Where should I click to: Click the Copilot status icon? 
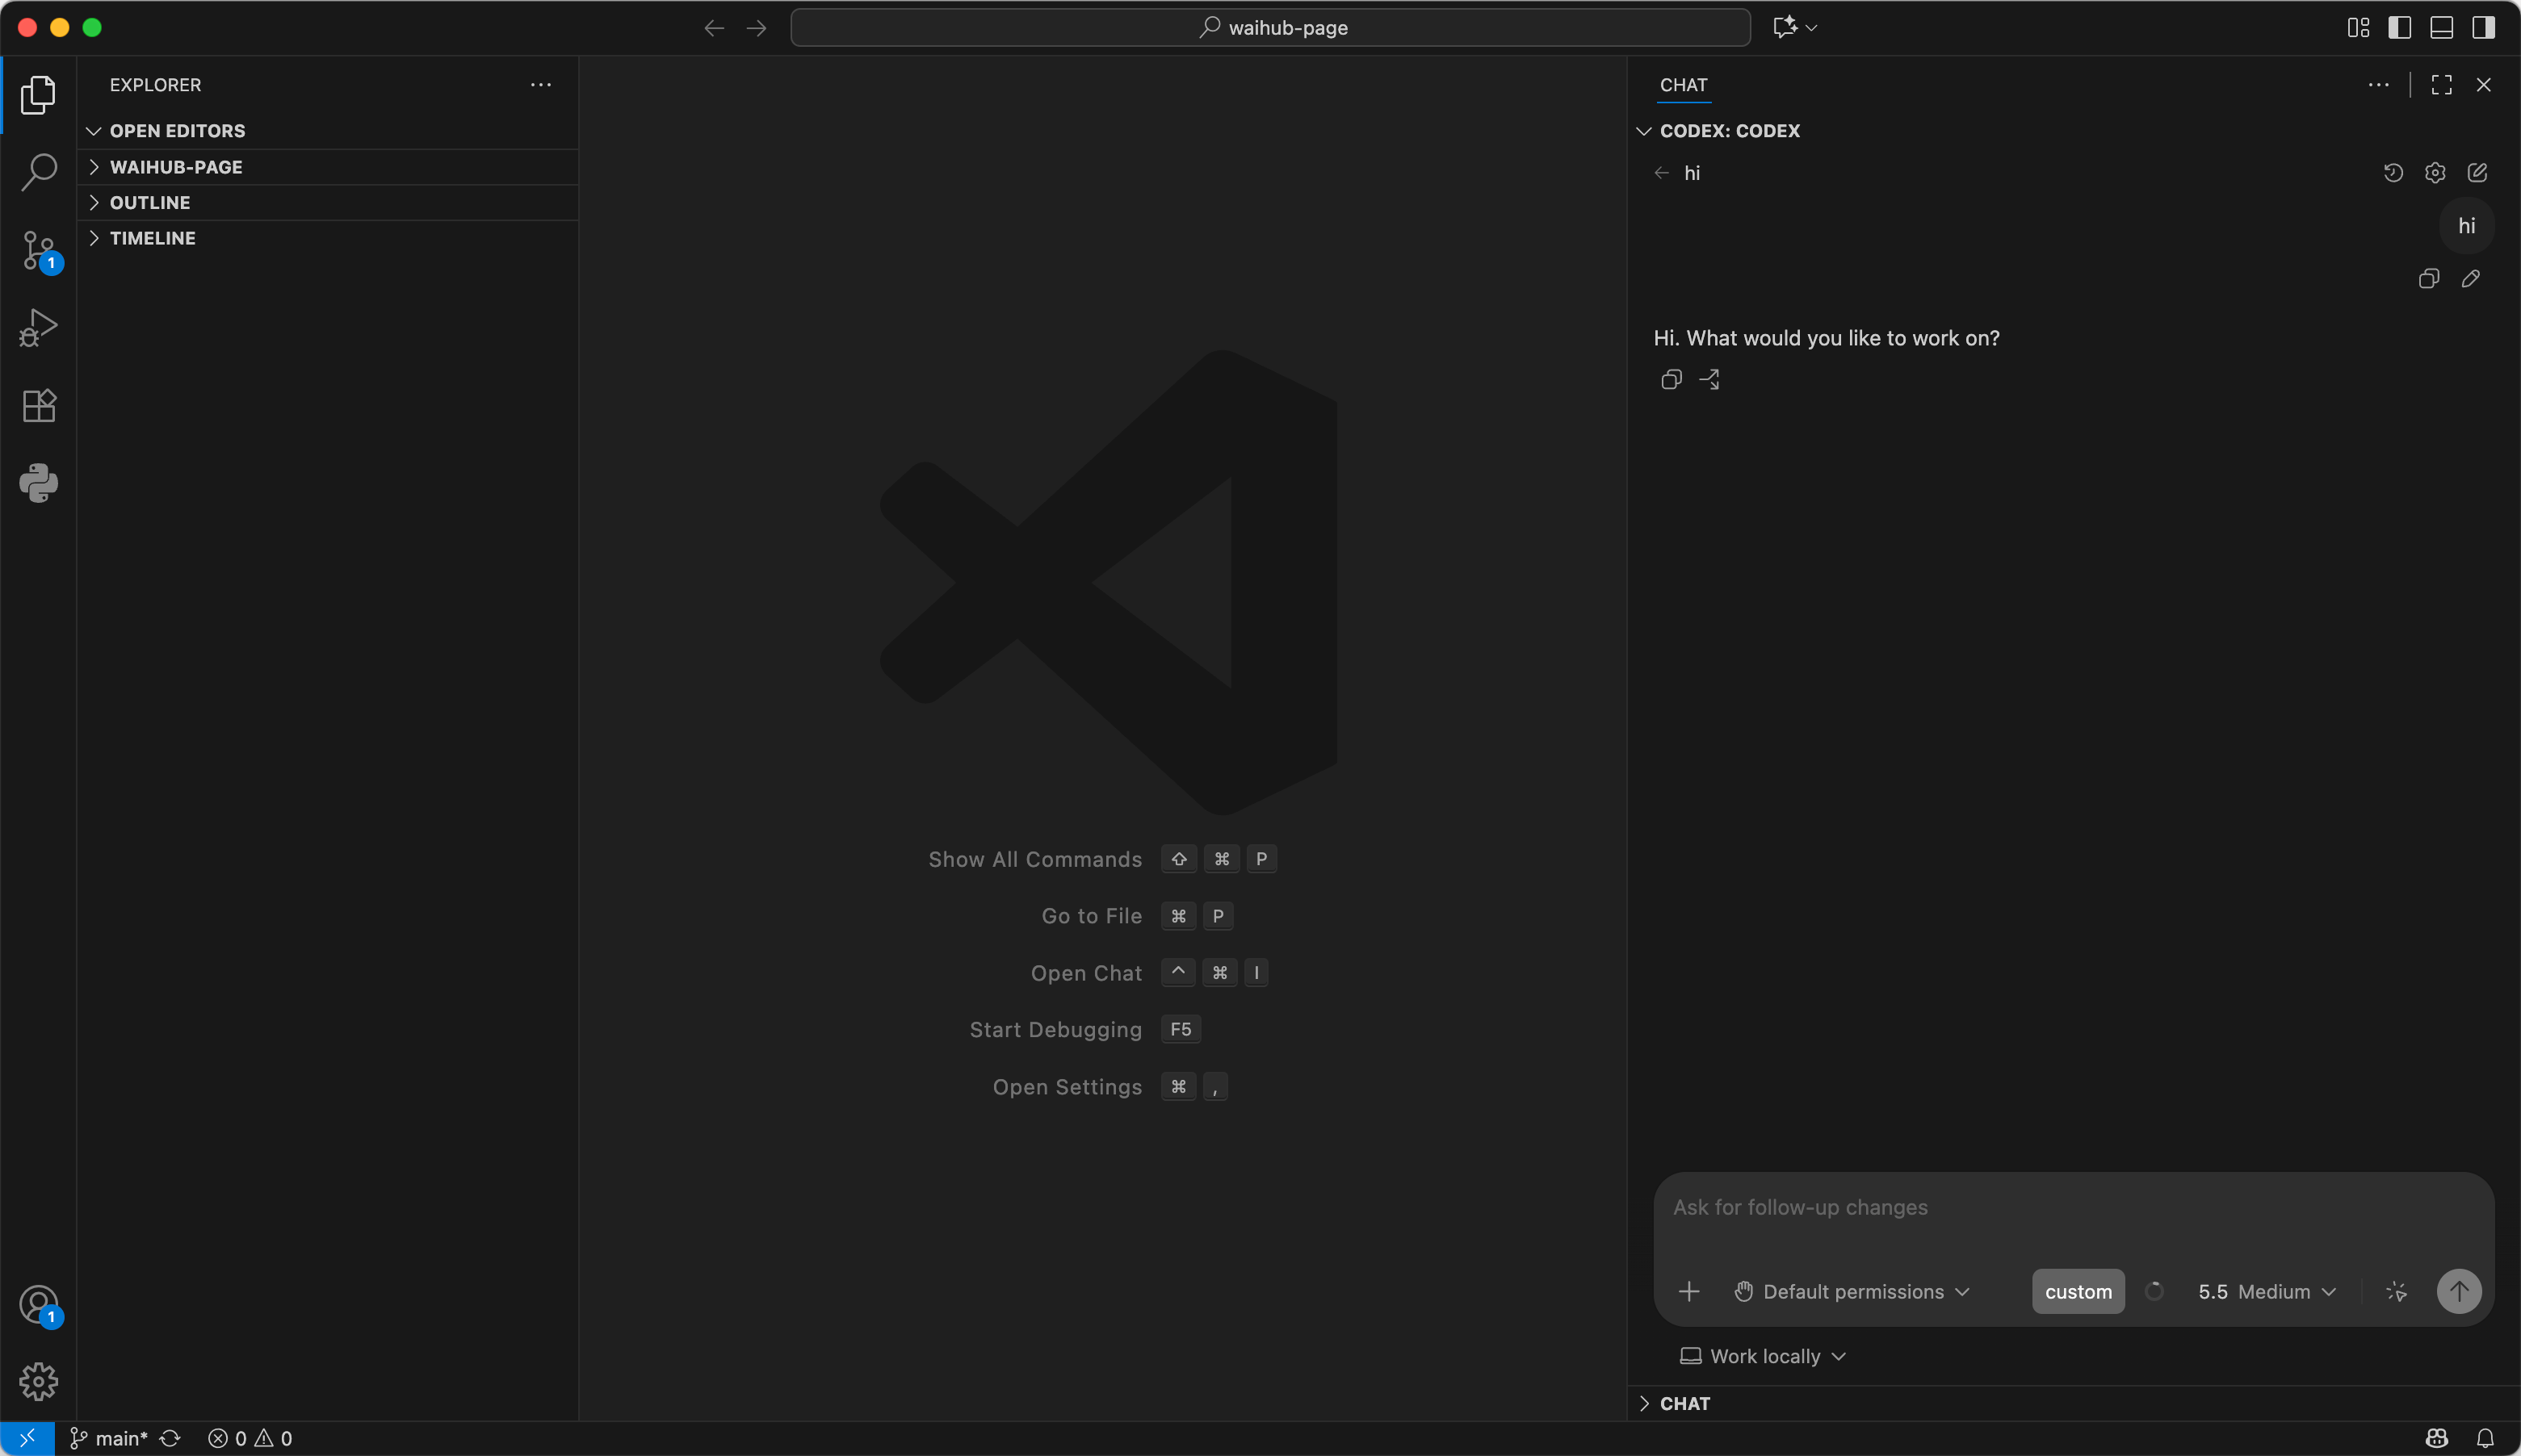click(2436, 1438)
